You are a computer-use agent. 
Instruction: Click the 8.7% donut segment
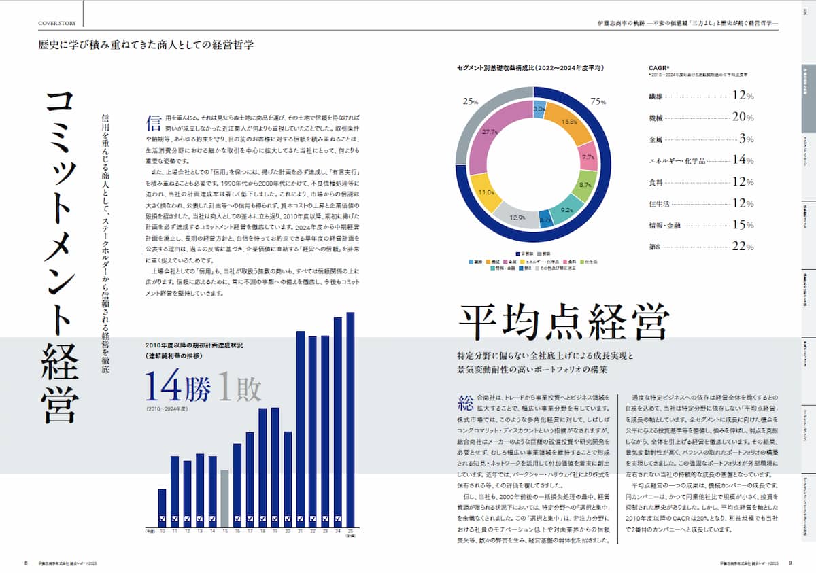pos(585,184)
